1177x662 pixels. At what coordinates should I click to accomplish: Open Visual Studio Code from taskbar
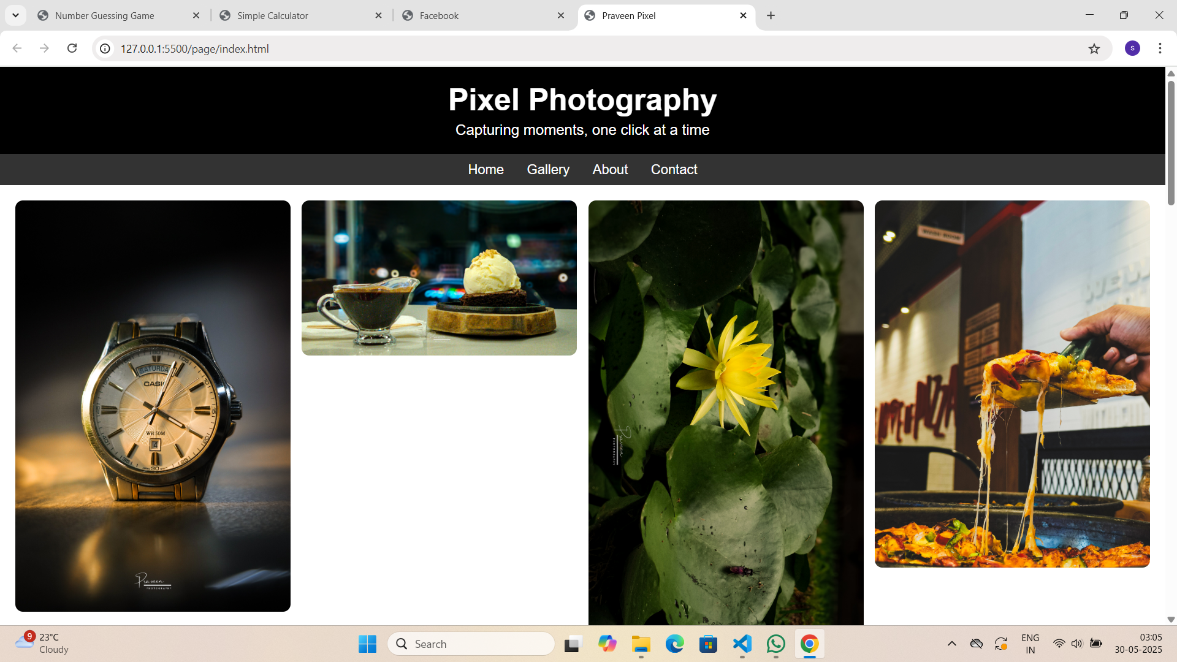click(x=742, y=644)
